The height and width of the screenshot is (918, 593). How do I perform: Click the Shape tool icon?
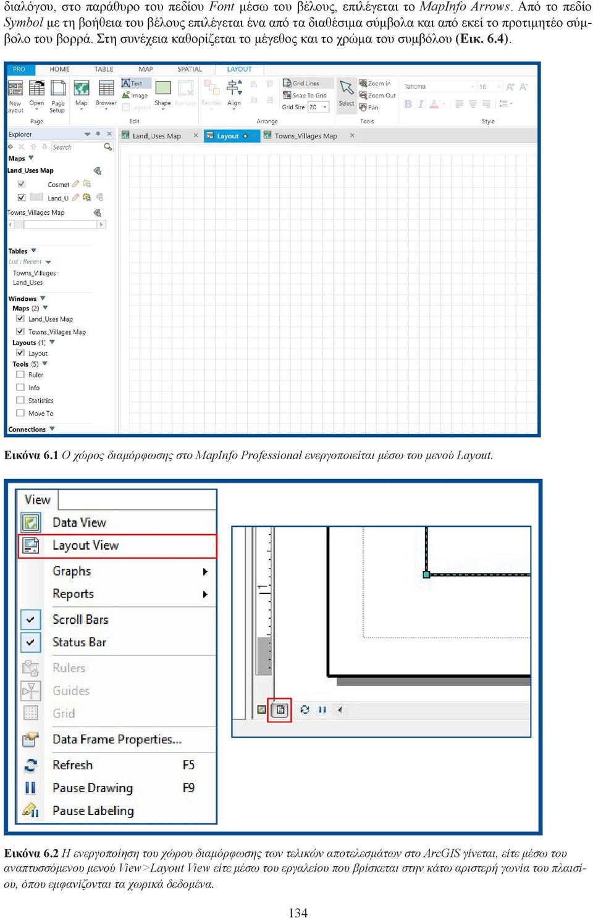tap(163, 88)
